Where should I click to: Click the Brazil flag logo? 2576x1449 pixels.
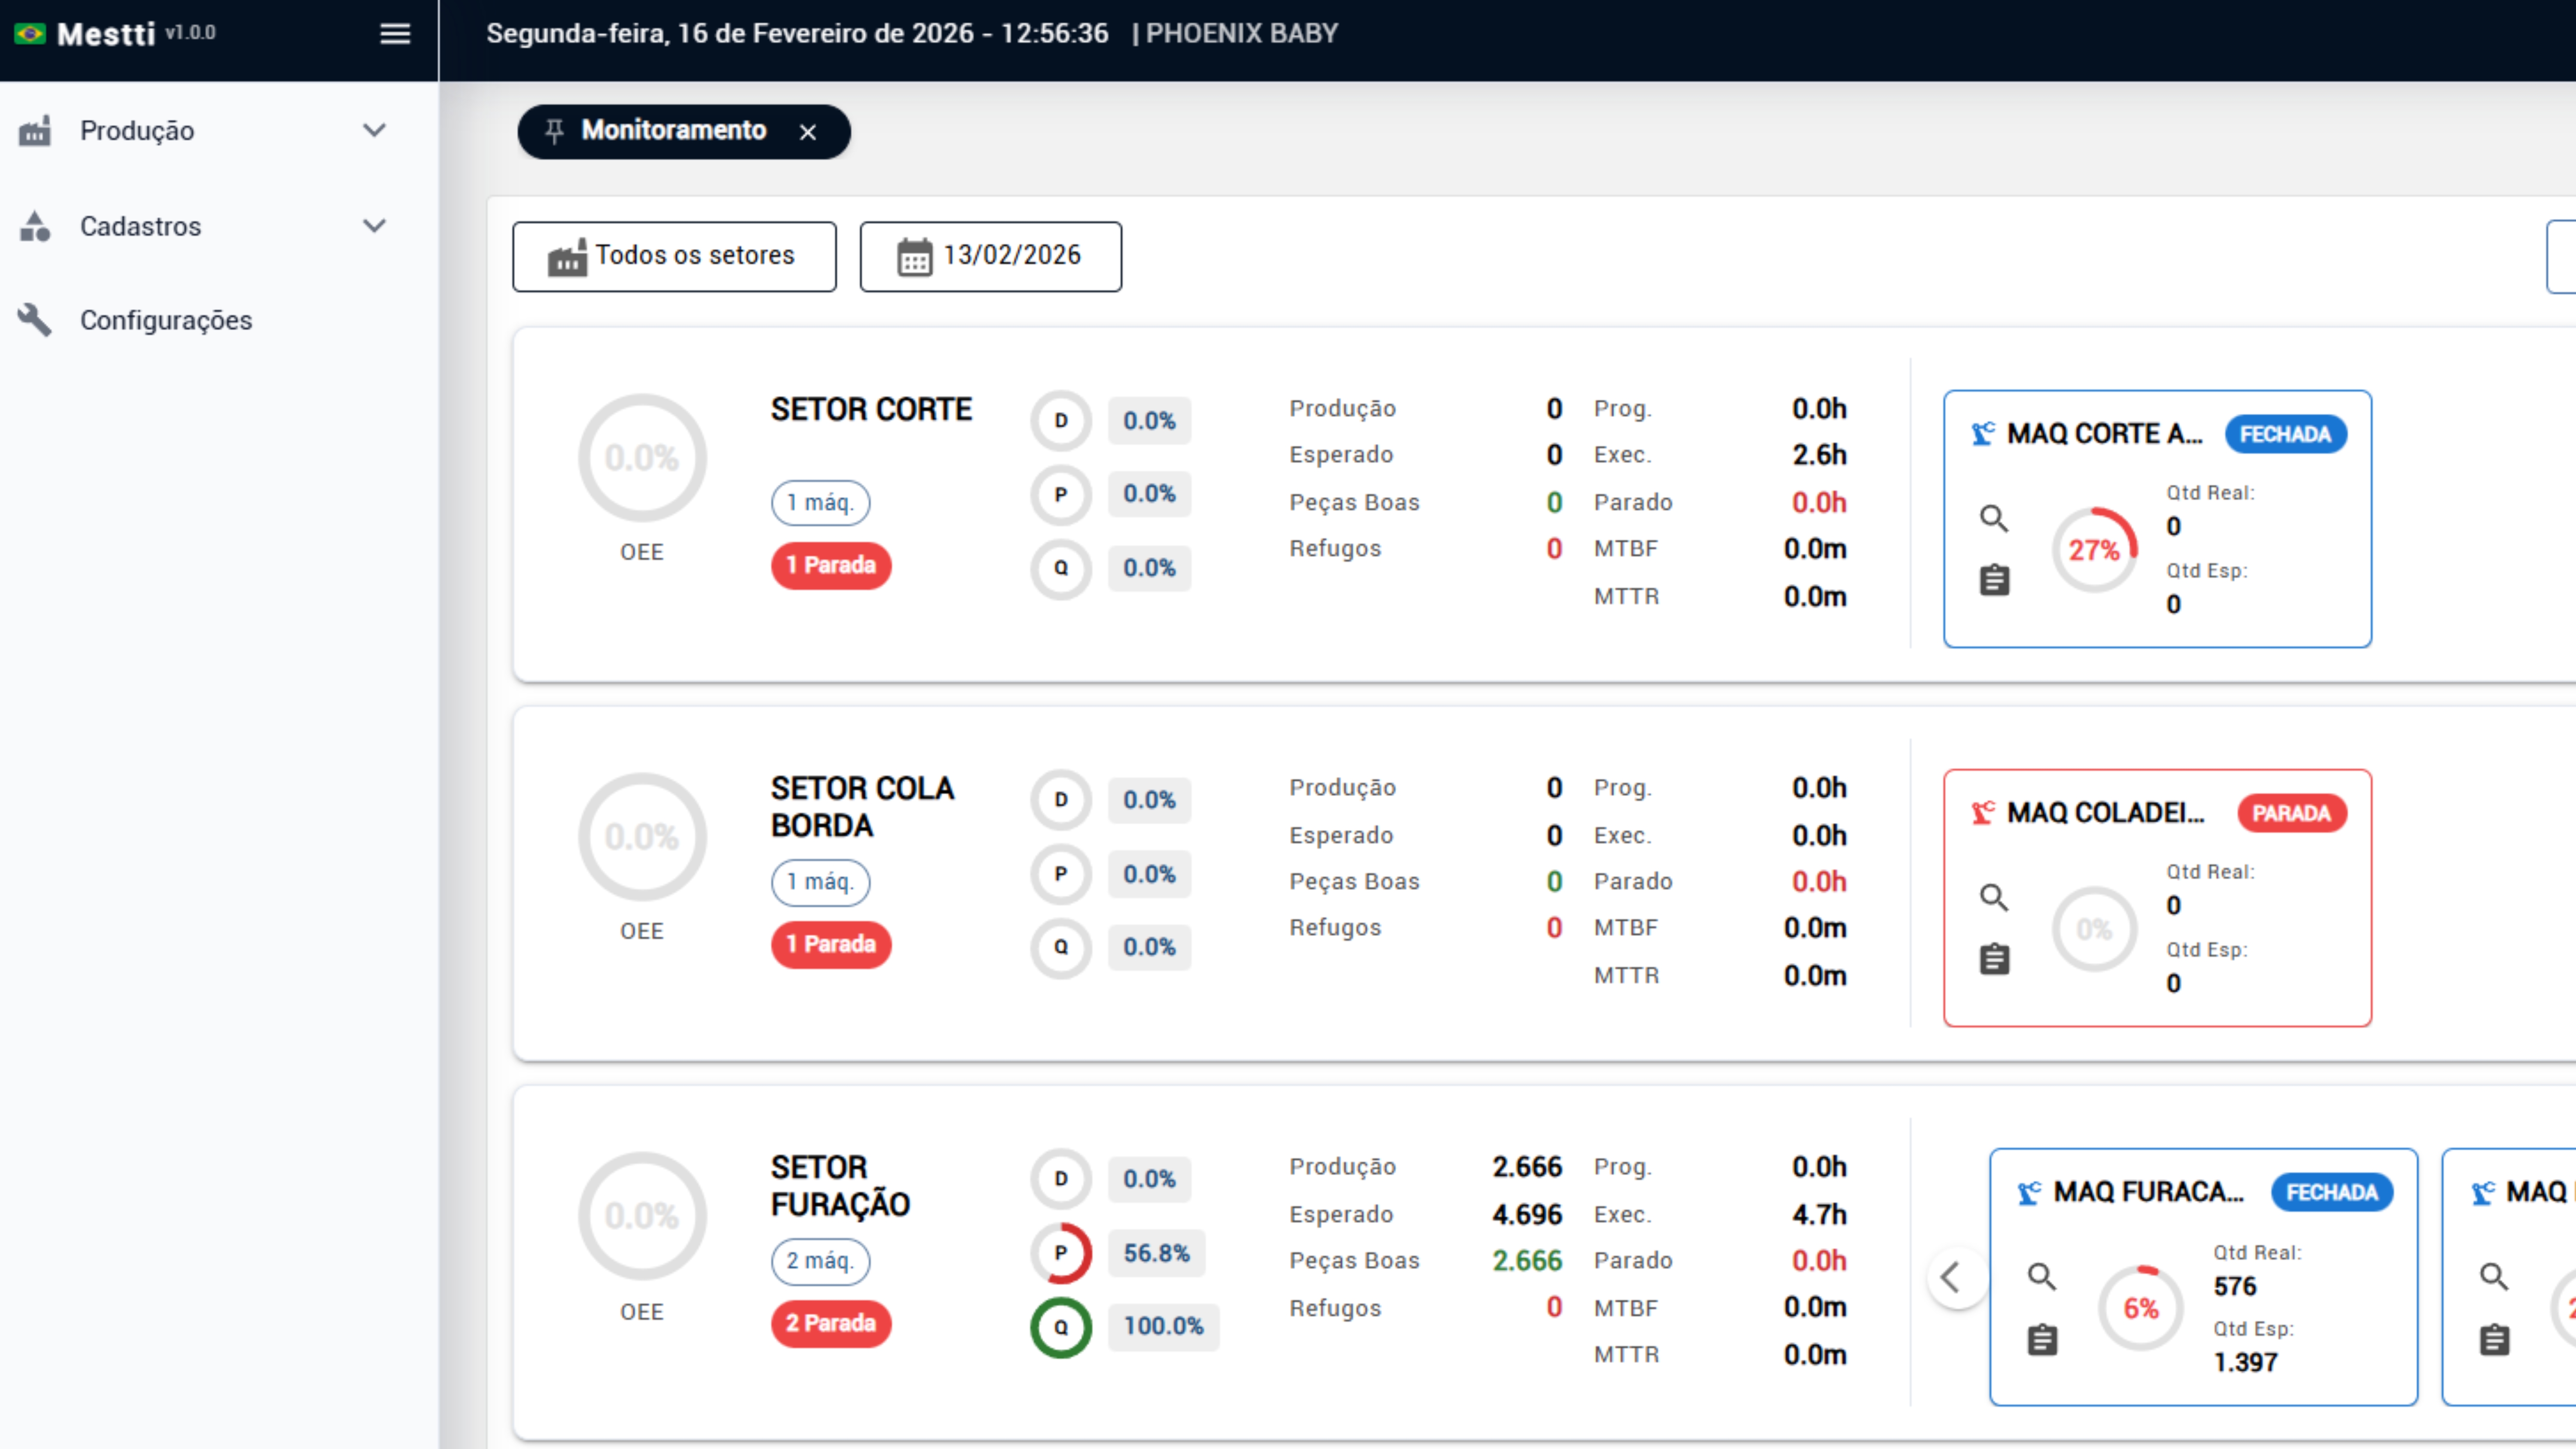click(x=30, y=34)
